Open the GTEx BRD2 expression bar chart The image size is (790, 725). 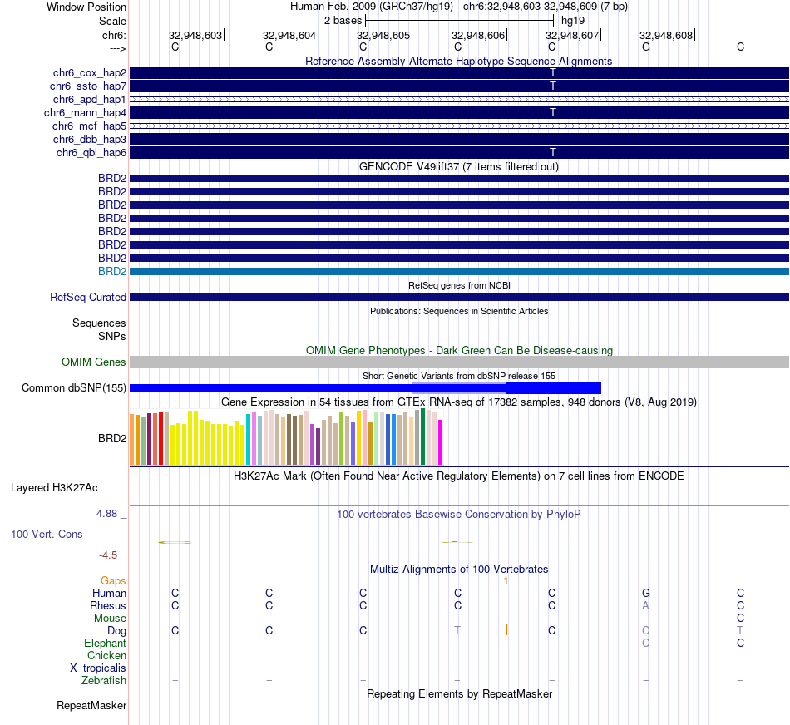point(286,437)
